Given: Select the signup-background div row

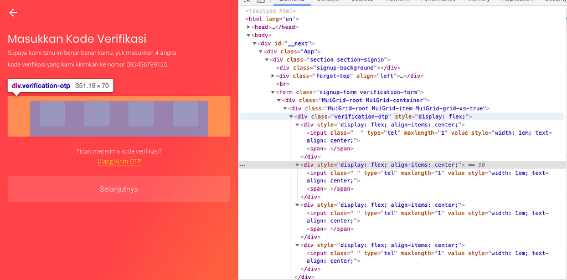Looking at the screenshot, I should 338,68.
